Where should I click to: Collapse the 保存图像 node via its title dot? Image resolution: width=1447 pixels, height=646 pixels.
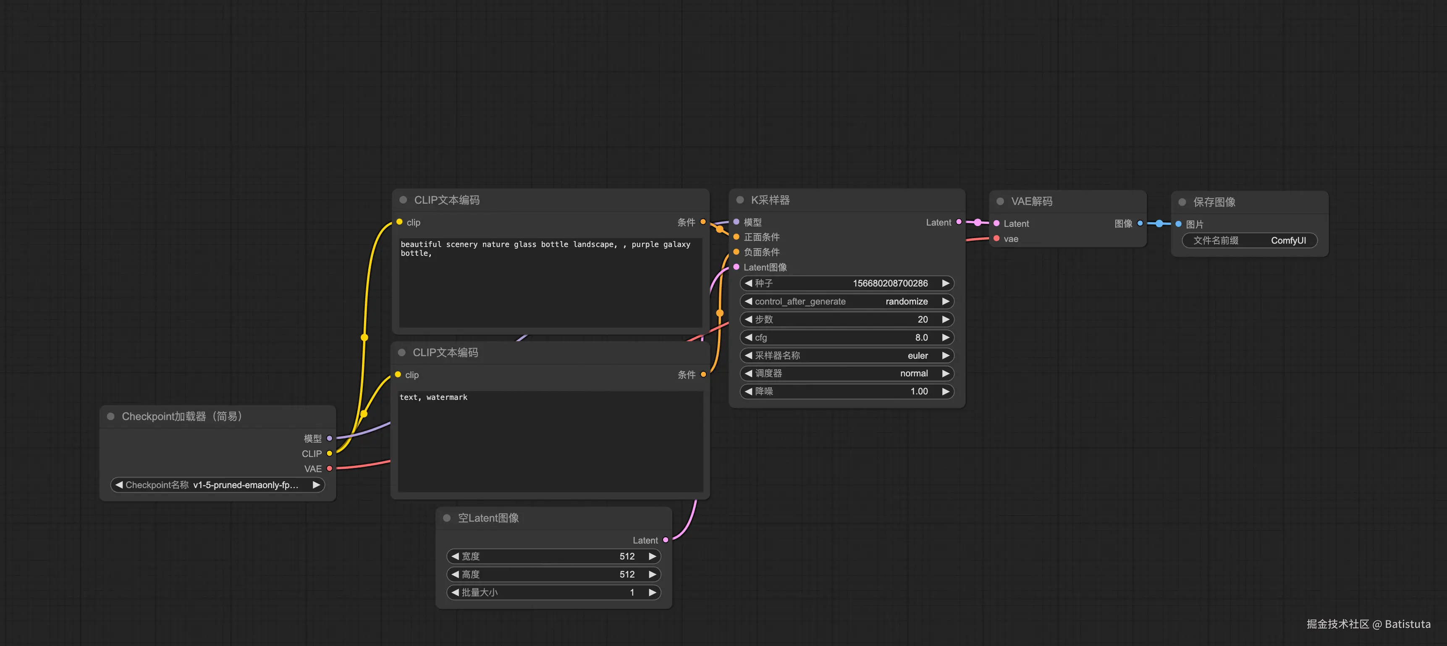point(1182,202)
